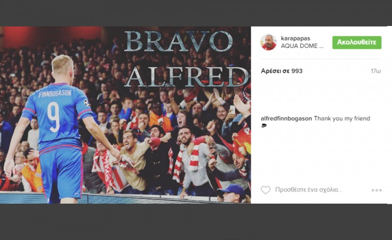The image size is (392, 240).
Task: Click the number 9 on the blue jersey
Action: coord(54,117)
